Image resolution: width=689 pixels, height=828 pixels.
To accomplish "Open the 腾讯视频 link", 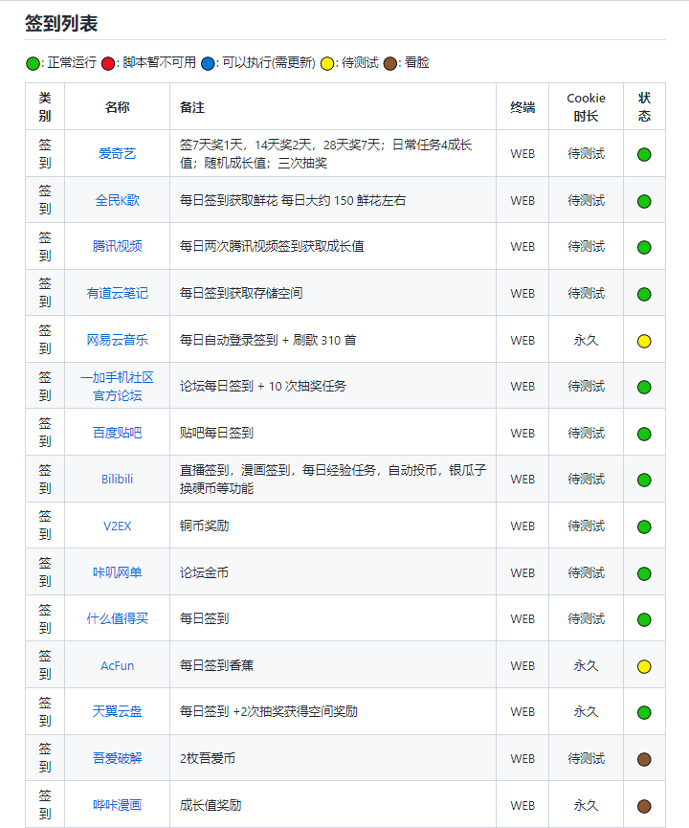I will click(117, 246).
